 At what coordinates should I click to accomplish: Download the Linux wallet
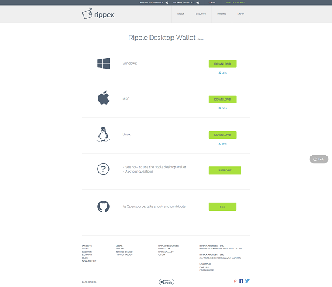[222, 135]
